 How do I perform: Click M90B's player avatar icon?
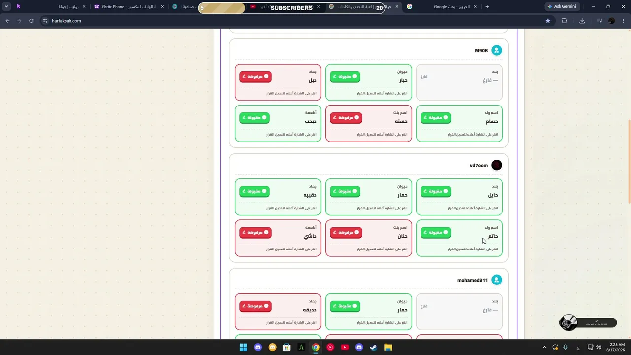click(497, 50)
